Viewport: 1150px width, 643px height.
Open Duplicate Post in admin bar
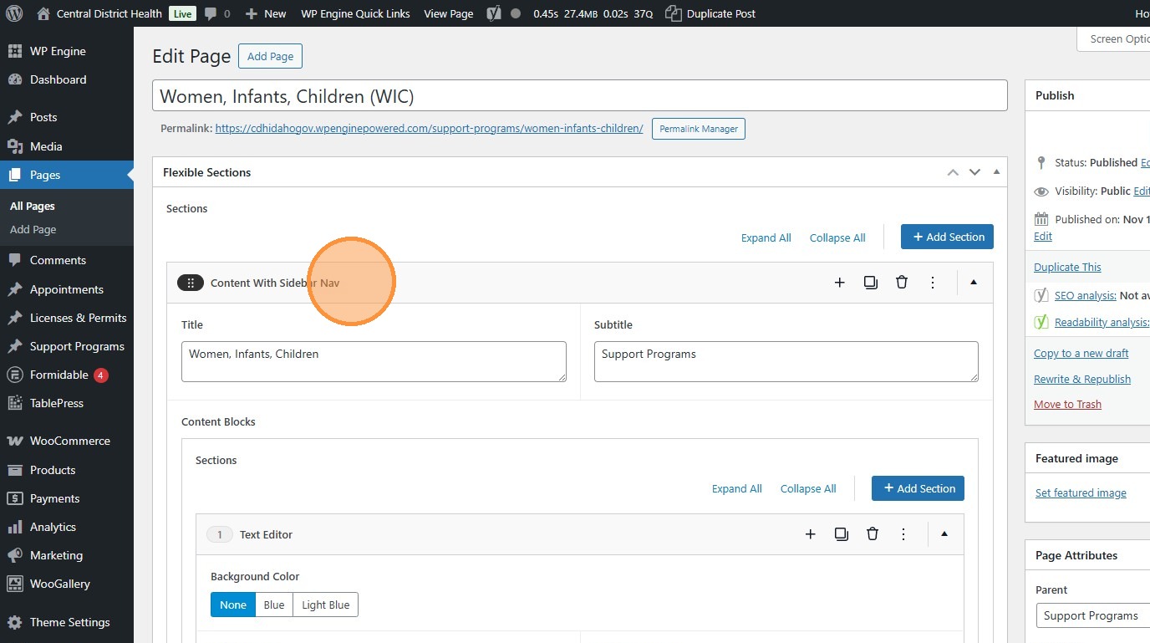[710, 13]
